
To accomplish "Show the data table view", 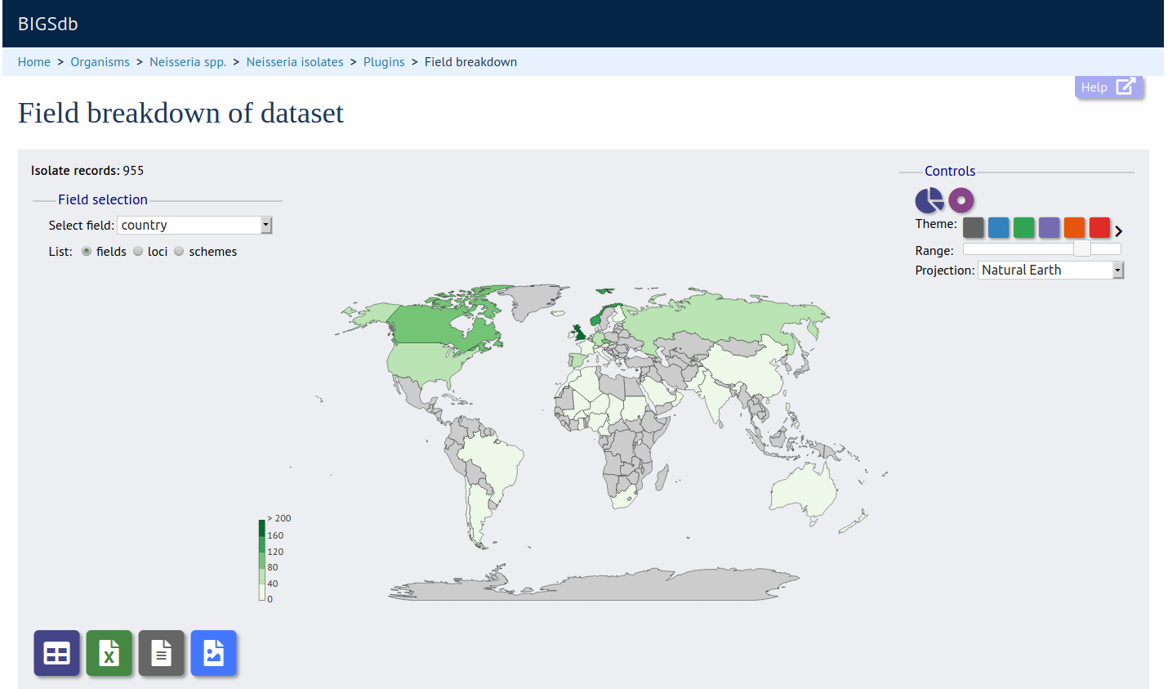I will point(56,653).
